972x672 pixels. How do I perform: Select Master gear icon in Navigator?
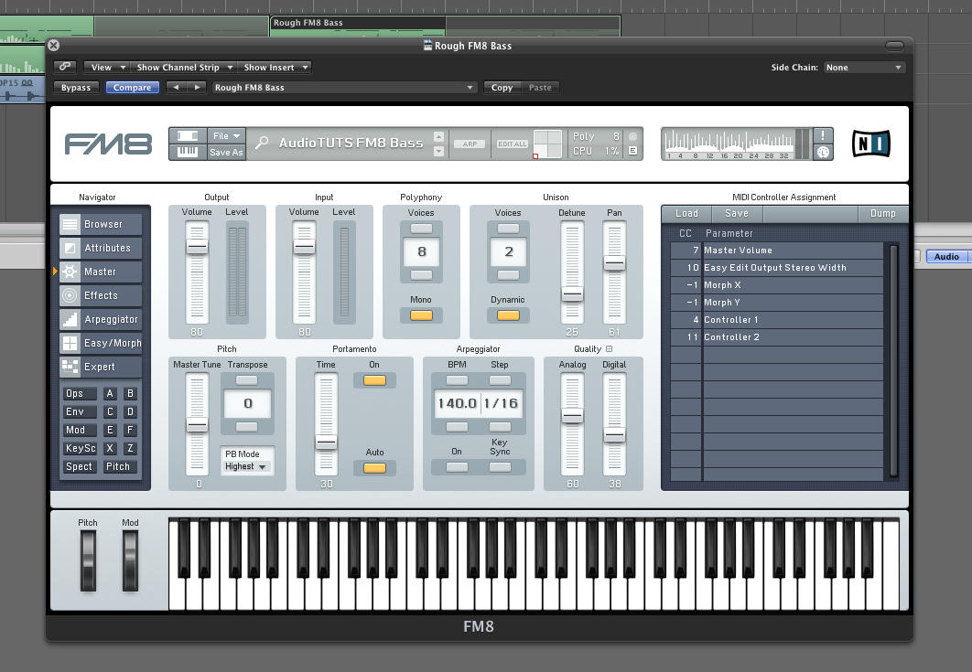point(70,272)
